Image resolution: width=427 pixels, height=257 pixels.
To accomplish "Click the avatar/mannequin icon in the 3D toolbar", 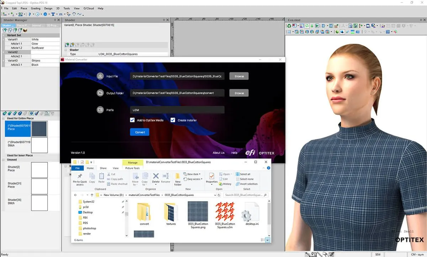I will (343, 26).
